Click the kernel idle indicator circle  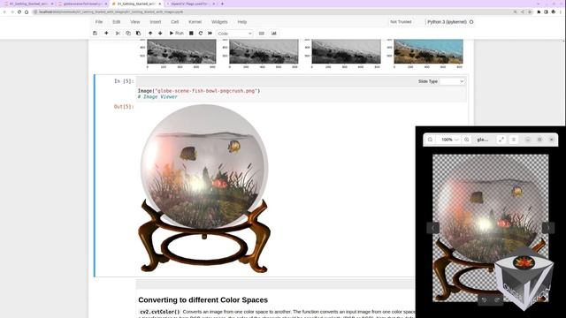[471, 22]
